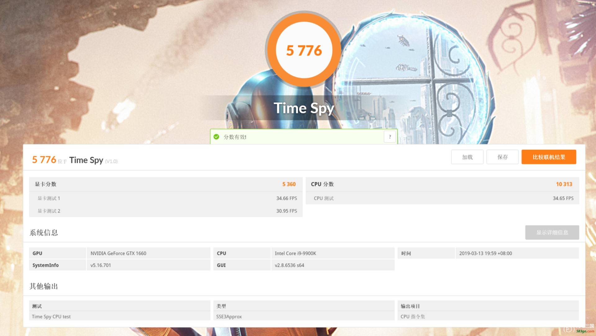Viewport: 596px width, 336px height.
Task: Click the 测试 column header
Action: point(120,306)
